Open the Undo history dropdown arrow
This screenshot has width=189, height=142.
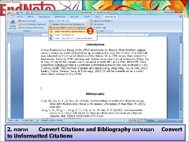click(x=24, y=13)
